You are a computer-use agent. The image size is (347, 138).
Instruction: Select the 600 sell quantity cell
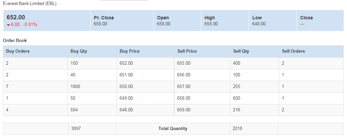[254, 98]
